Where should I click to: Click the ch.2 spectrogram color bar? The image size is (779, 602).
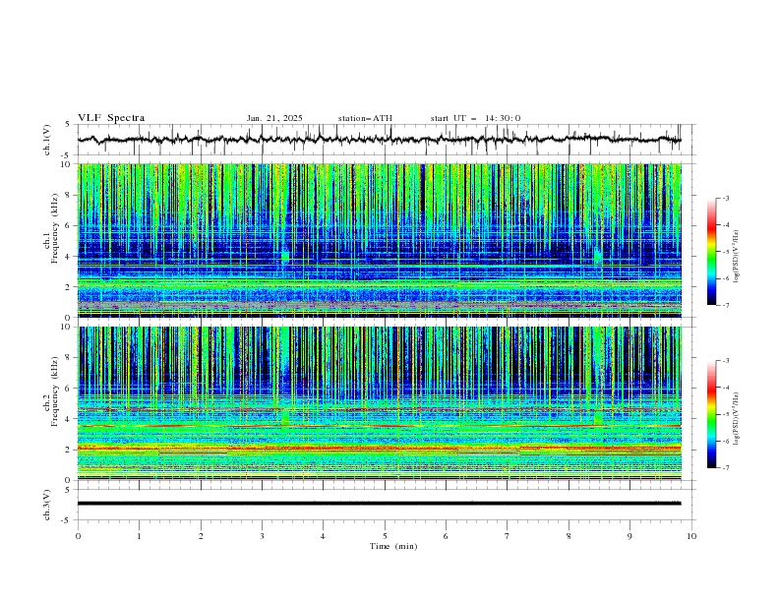coord(712,414)
